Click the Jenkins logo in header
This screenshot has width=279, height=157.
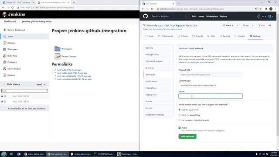[14, 14]
